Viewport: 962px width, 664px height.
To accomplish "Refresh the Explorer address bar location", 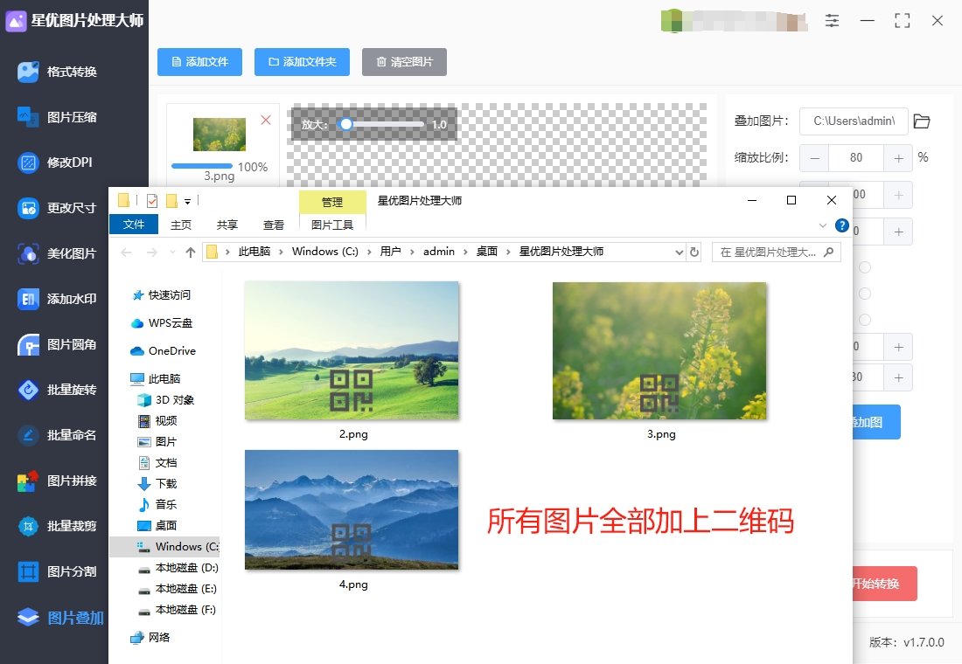I will 694,252.
